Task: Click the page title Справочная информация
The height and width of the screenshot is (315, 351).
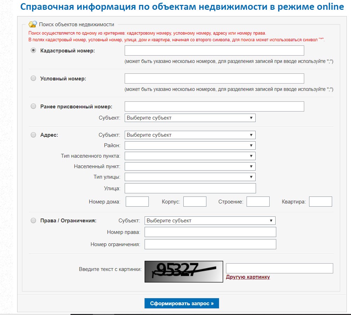Action: click(x=182, y=7)
